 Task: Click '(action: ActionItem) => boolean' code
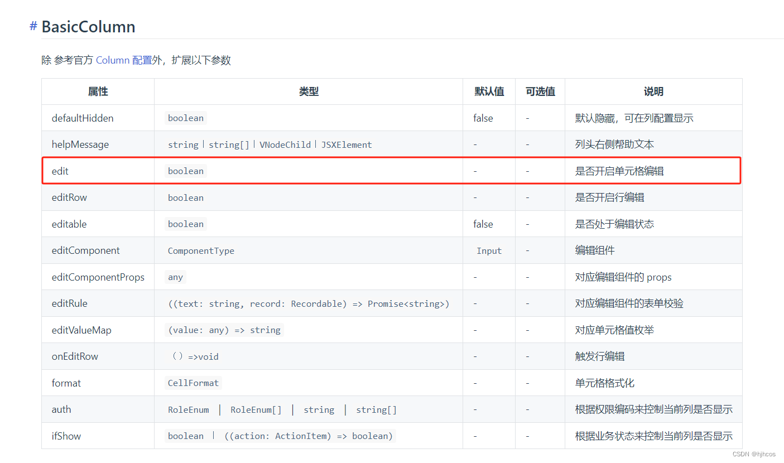pos(309,436)
